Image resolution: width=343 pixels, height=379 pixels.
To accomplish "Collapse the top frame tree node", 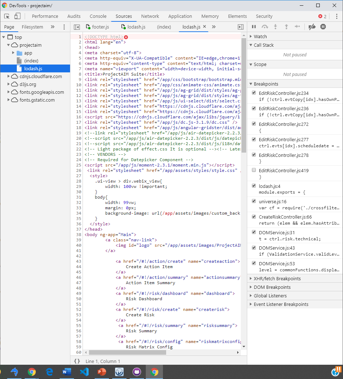I will [x=4, y=37].
